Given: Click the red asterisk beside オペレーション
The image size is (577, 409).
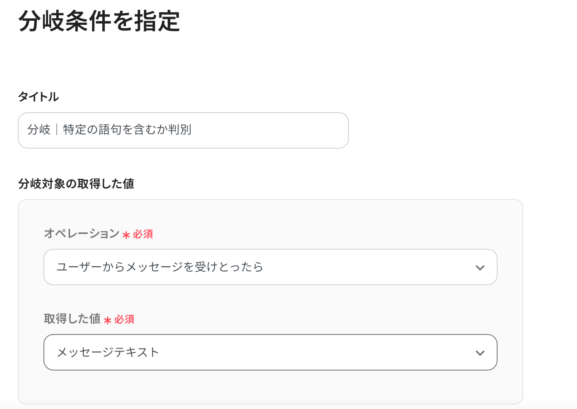Looking at the screenshot, I should [126, 235].
